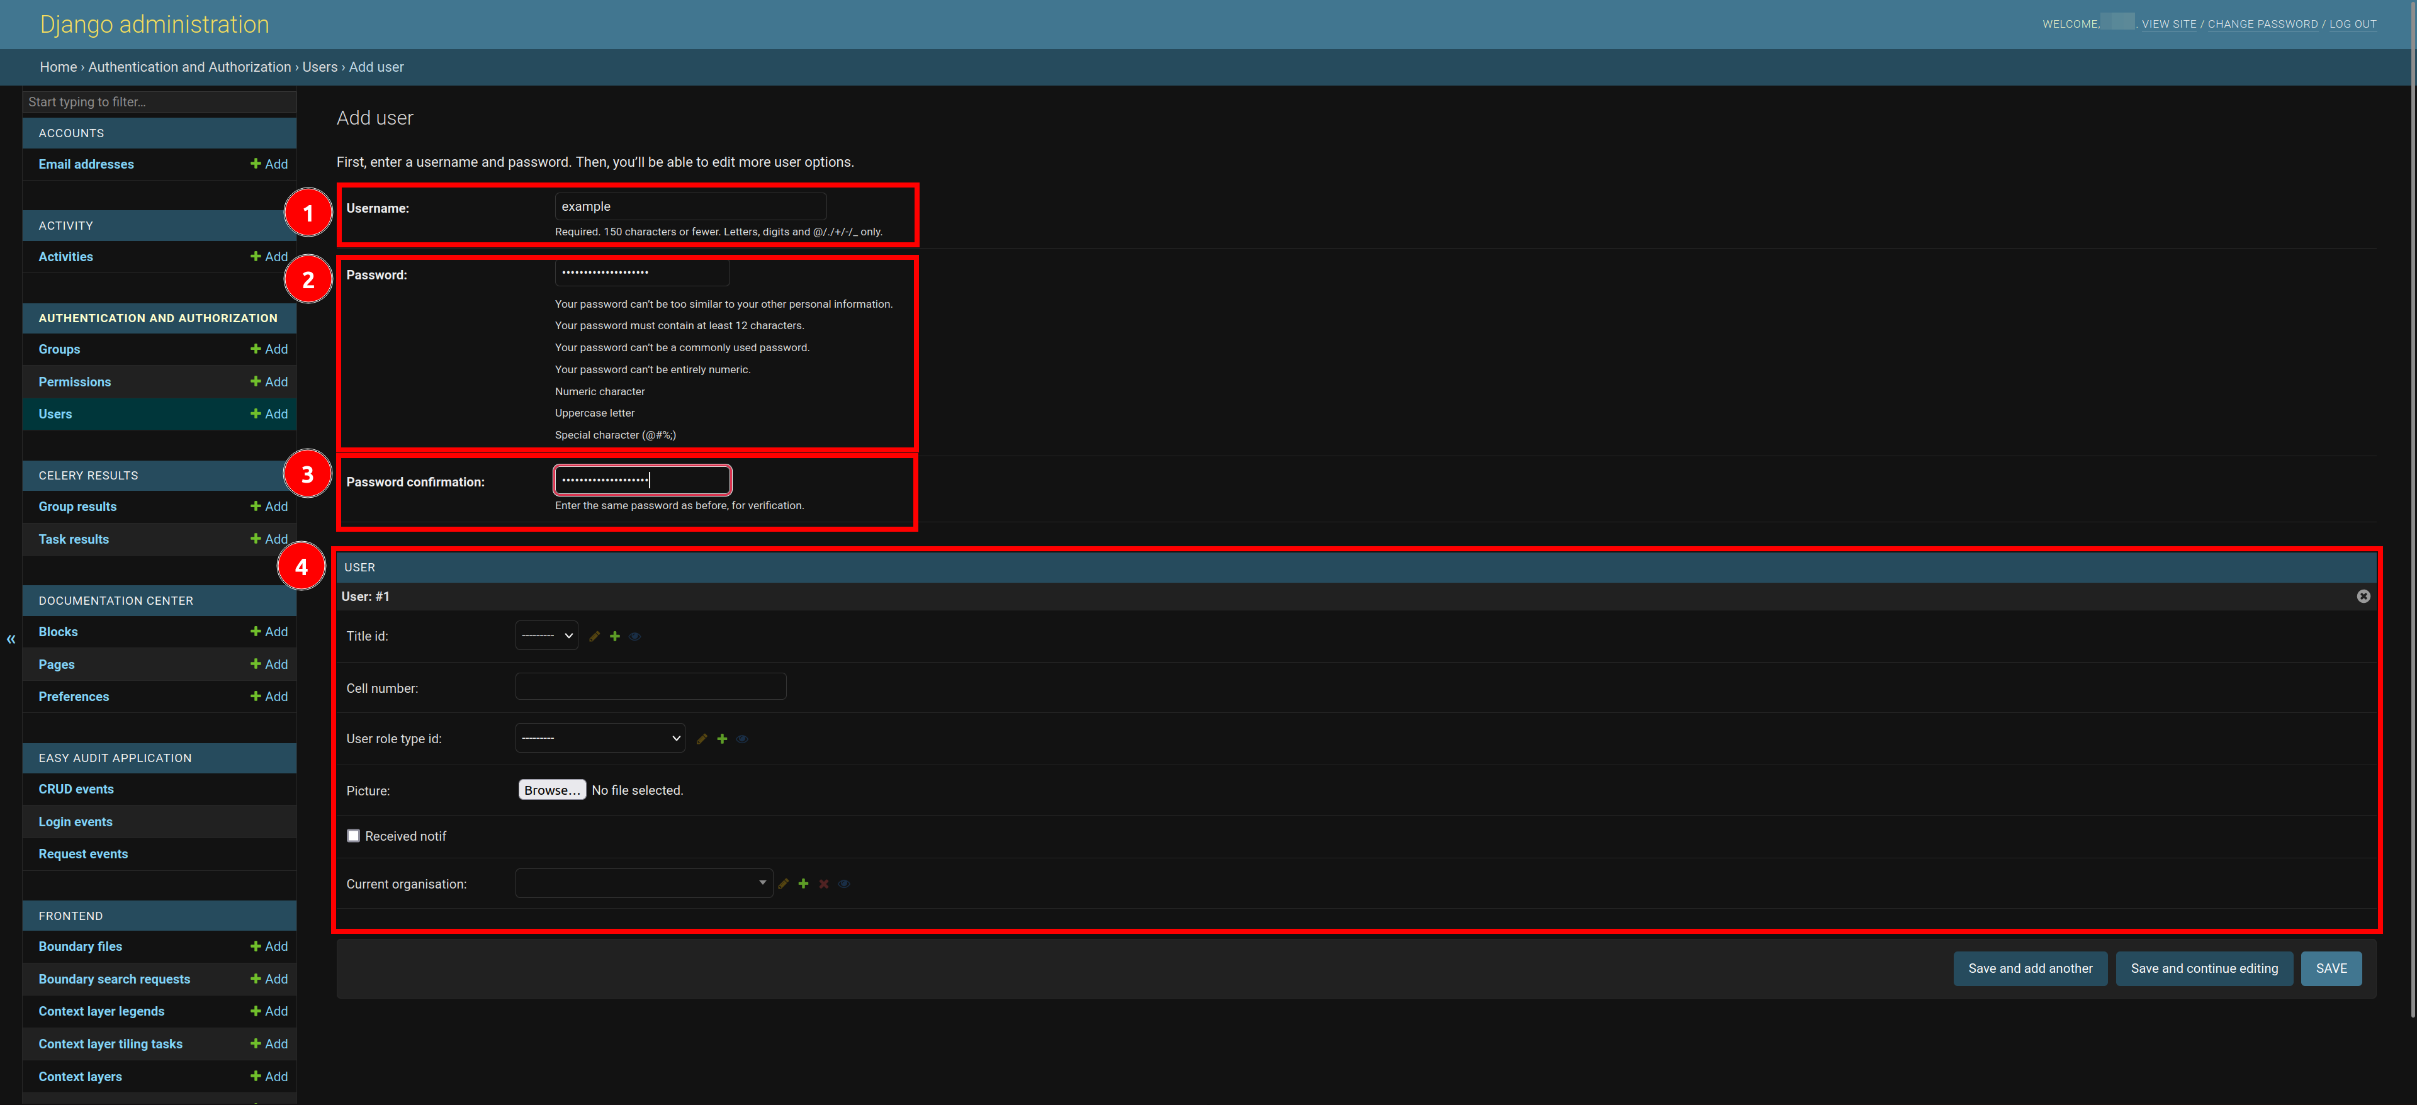Open the Current organisation dropdown
The height and width of the screenshot is (1105, 2417).
(644, 883)
